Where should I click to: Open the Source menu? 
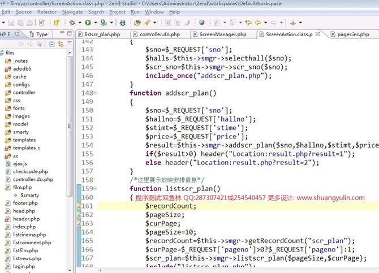click(24, 12)
